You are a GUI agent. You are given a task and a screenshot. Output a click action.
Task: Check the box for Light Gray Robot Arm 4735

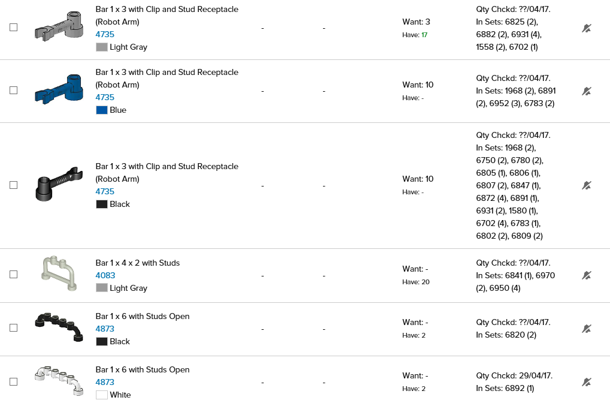click(14, 28)
